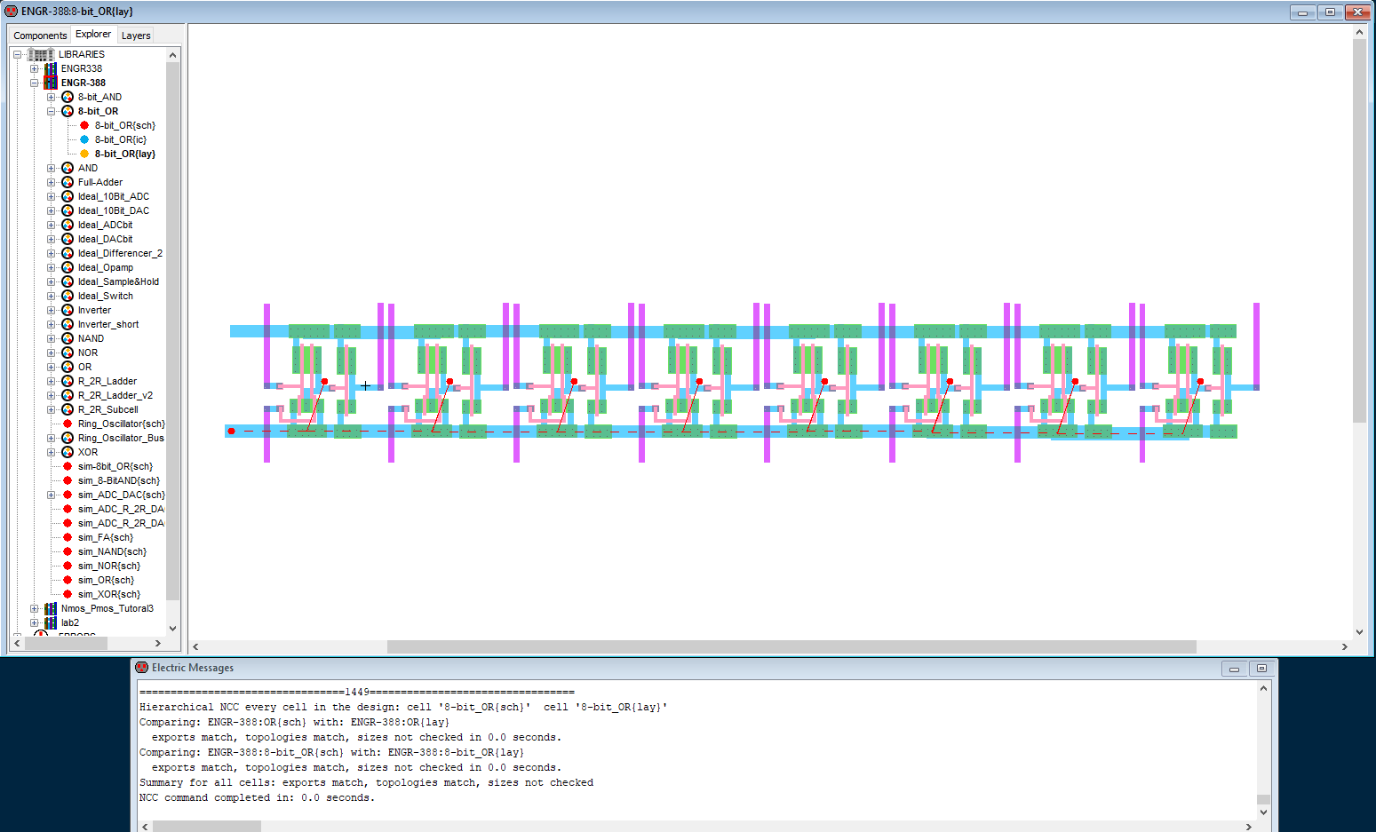
Task: Click 'NCC command completed' message line
Action: 258,797
